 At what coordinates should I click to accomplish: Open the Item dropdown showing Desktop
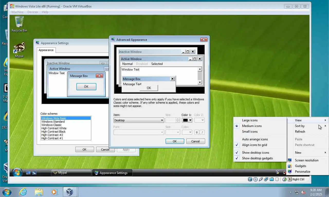pos(139,120)
